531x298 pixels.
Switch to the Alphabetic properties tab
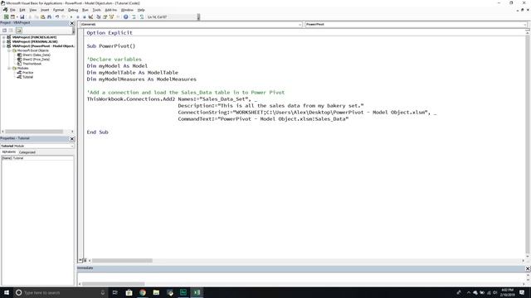[9, 152]
